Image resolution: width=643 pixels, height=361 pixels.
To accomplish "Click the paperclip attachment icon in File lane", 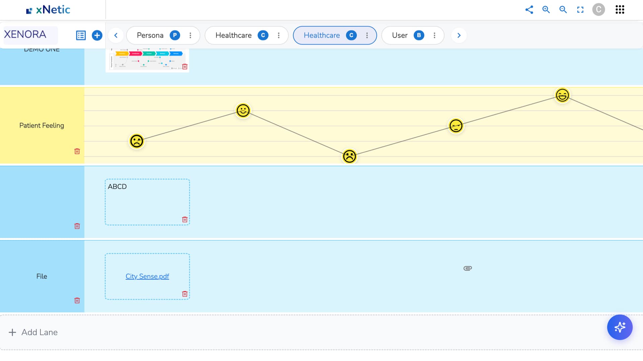I will (x=468, y=268).
